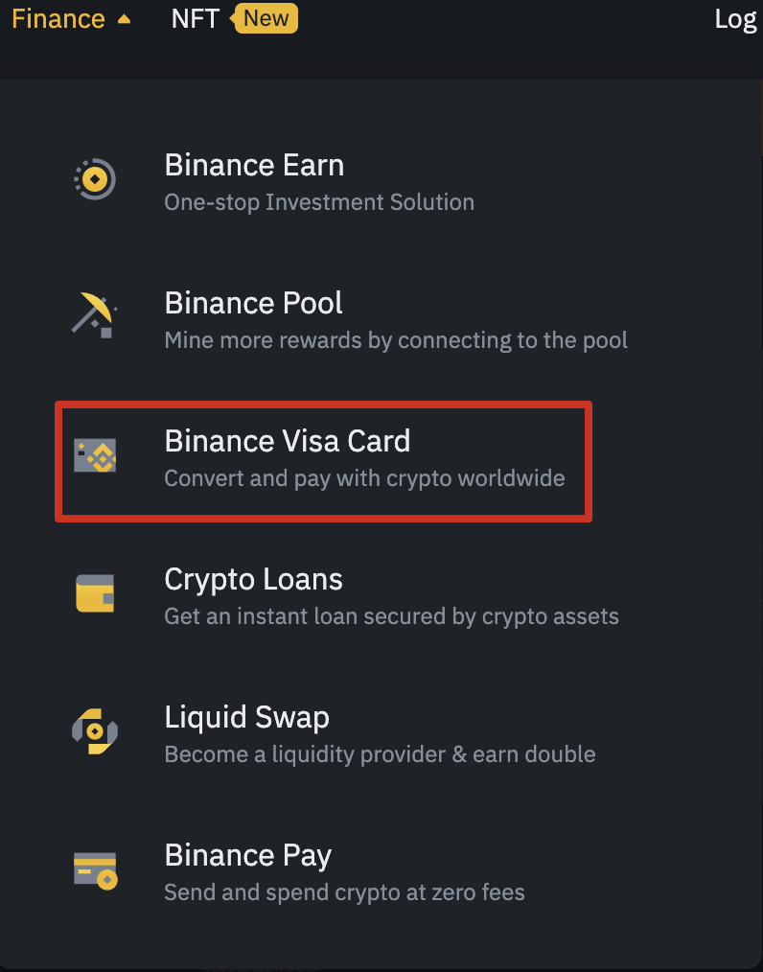Viewport: 763px width, 972px height.
Task: Read the One-stop Investment Solution subtitle
Action: pos(319,201)
